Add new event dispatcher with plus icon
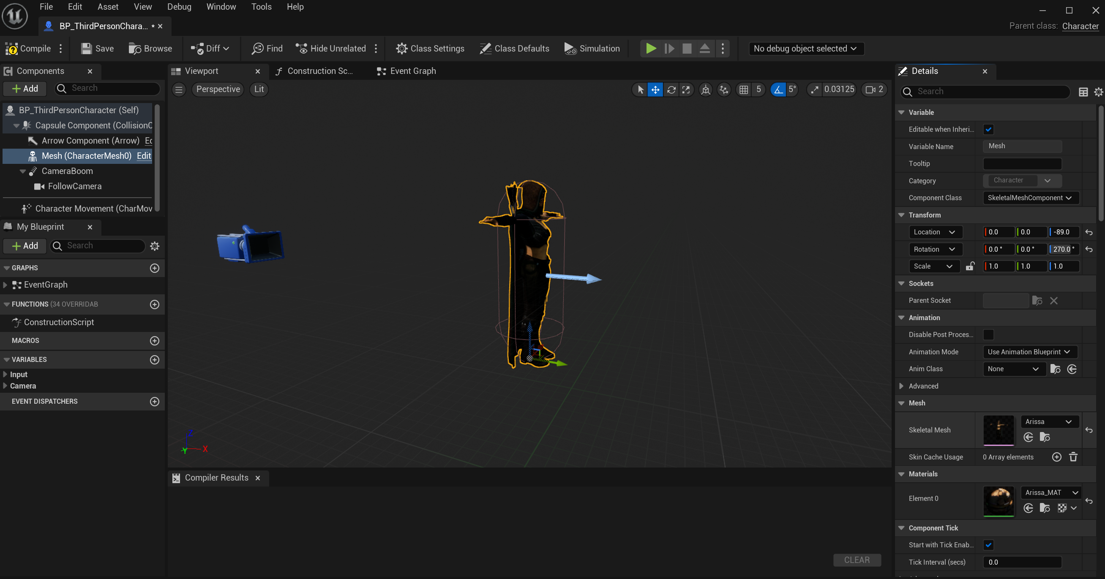The image size is (1105, 579). 154,402
